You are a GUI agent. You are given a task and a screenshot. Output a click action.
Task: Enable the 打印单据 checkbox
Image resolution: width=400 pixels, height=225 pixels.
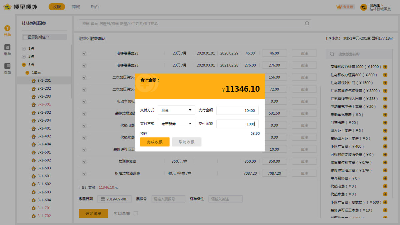(136, 213)
